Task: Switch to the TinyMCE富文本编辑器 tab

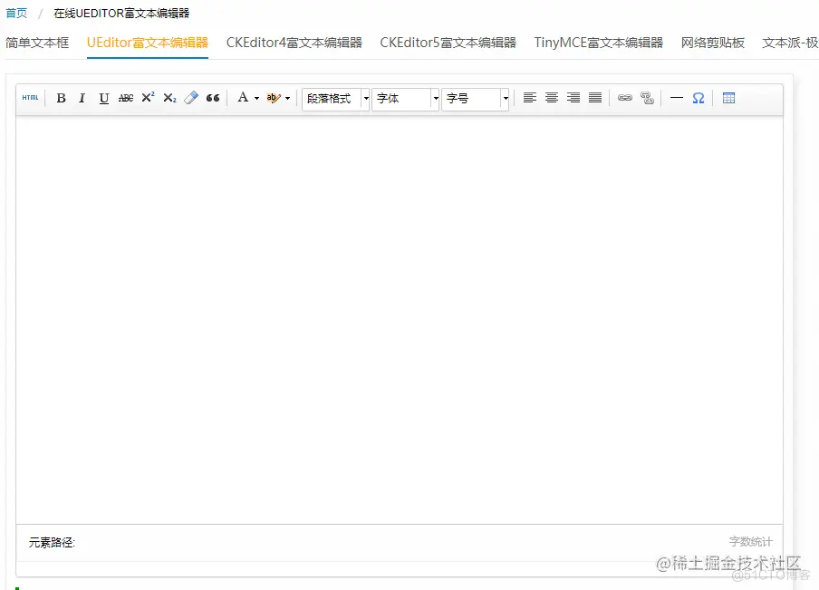Action: [598, 43]
